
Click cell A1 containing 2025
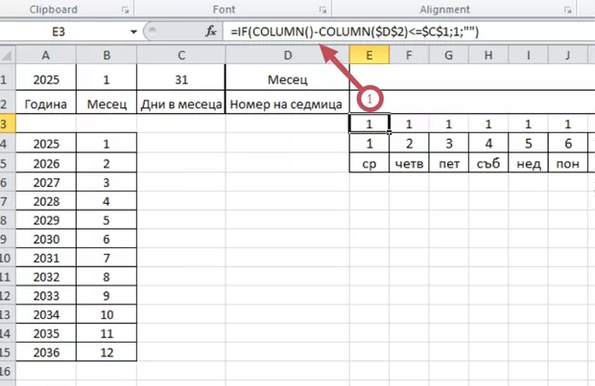pos(46,79)
